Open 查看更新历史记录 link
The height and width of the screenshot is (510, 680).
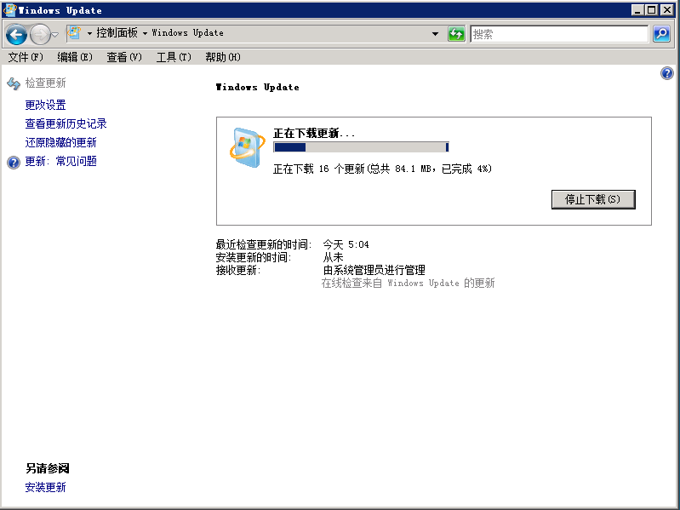tap(66, 123)
